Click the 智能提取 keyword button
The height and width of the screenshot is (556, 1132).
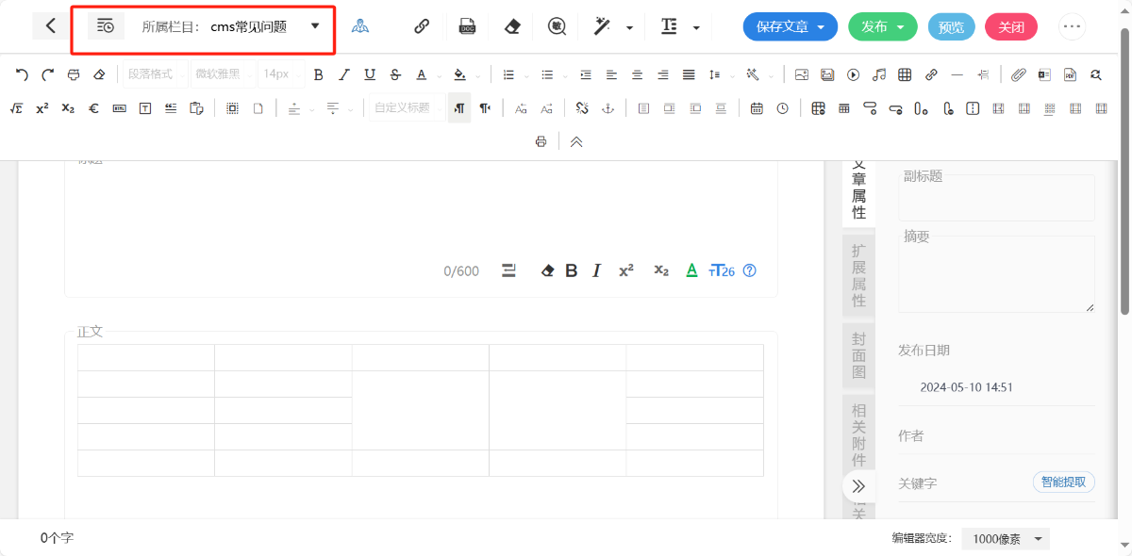1063,482
